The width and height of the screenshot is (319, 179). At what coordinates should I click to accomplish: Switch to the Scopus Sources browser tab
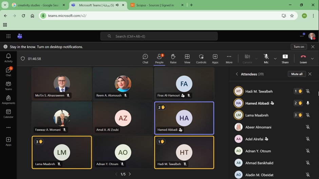(x=155, y=5)
